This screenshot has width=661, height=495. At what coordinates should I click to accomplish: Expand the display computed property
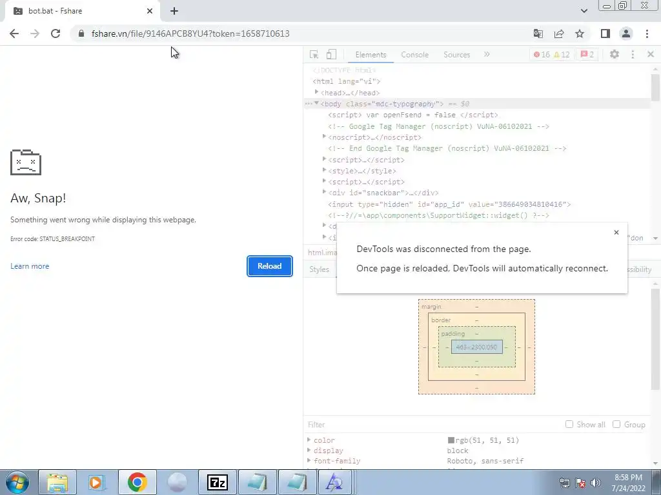(x=309, y=451)
